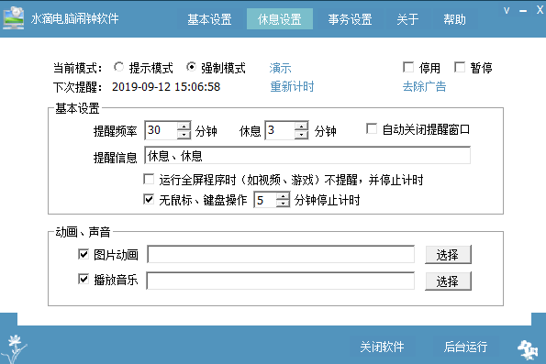Open the 帮助 tab

click(x=454, y=19)
